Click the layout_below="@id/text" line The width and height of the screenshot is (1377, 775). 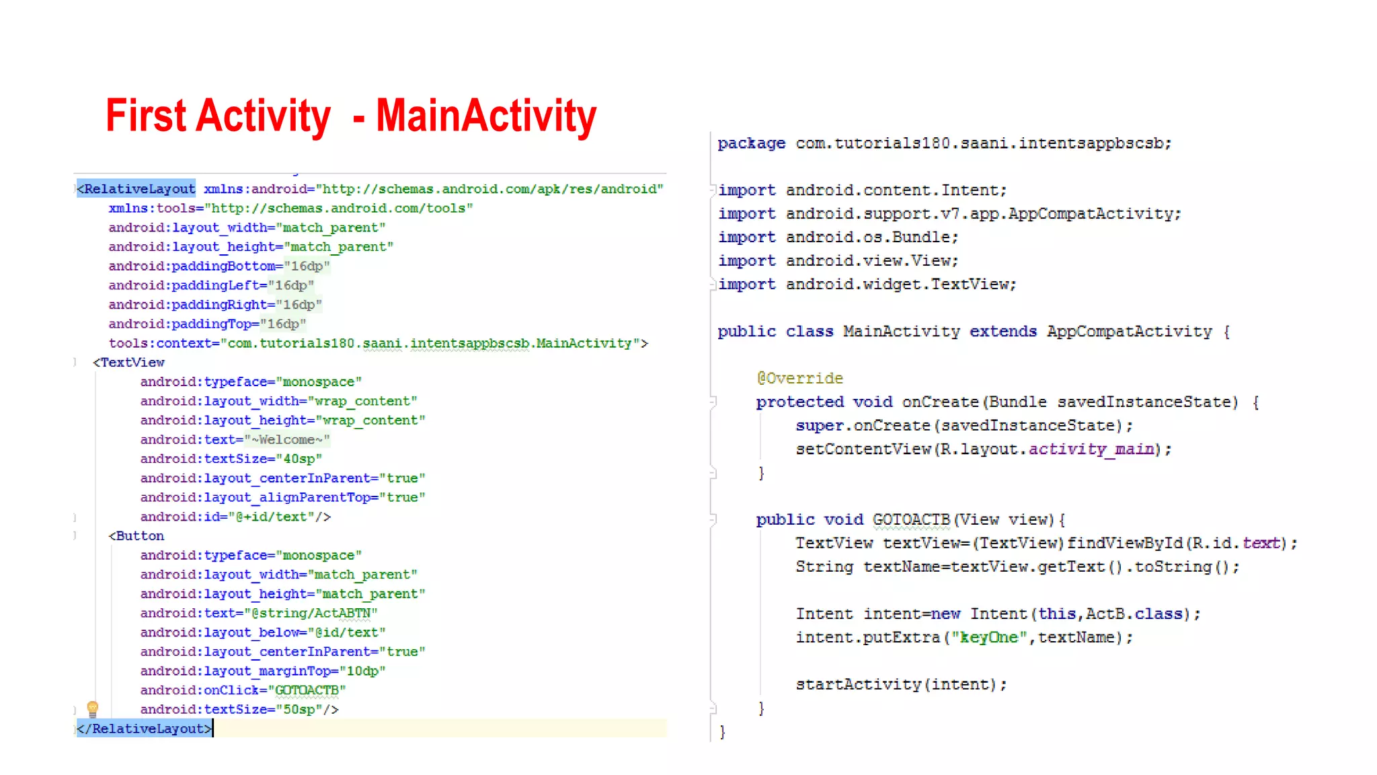(x=263, y=632)
